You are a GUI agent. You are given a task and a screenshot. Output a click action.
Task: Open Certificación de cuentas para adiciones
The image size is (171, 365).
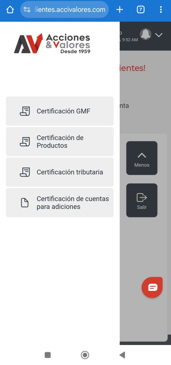click(60, 203)
